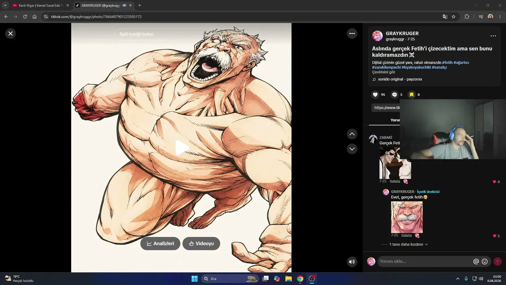Image resolution: width=506 pixels, height=285 pixels.
Task: Open GRAYKRUGER's reply image thumbnail
Action: (x=407, y=217)
